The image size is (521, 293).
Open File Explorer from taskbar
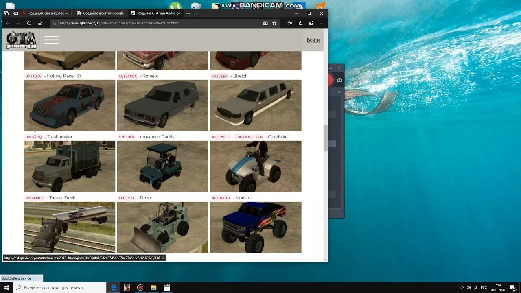153,288
